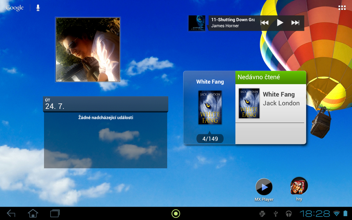
Task: Launch MX Player
Action: (x=264, y=187)
